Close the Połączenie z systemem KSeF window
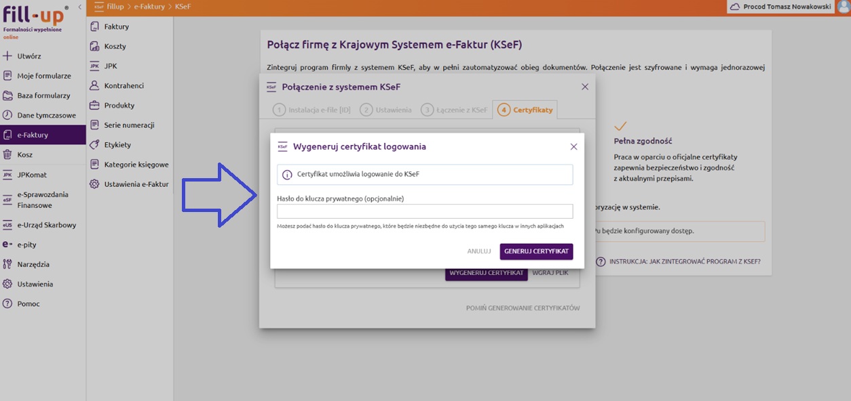 [x=584, y=87]
